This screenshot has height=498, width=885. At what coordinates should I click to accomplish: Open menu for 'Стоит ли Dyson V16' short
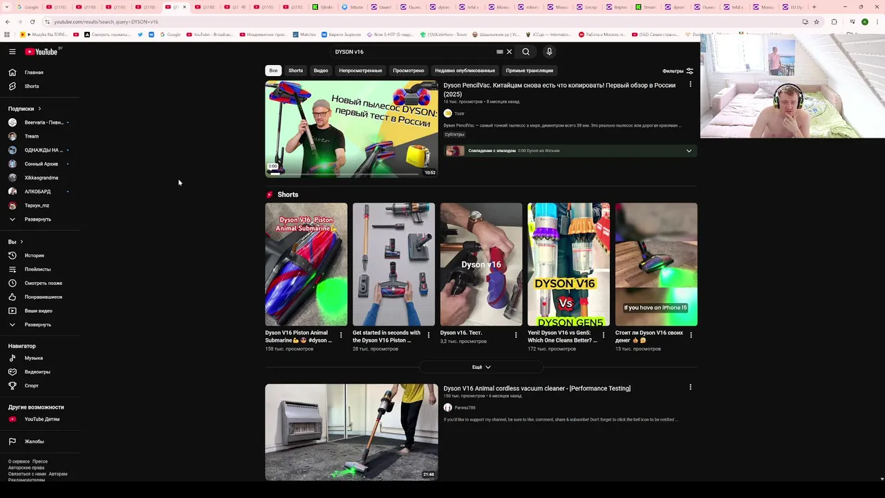tap(691, 335)
